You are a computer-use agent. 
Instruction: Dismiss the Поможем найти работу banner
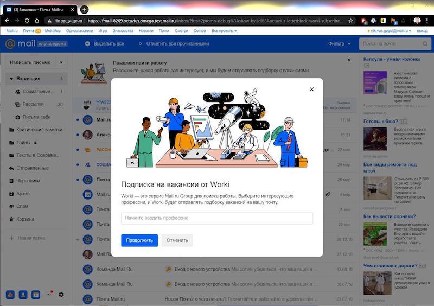pyautogui.click(x=349, y=60)
